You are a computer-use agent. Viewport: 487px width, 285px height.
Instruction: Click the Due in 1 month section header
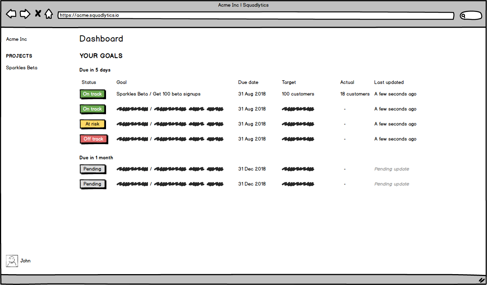[96, 157]
